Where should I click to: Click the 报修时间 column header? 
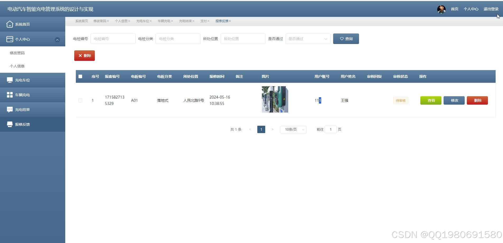point(217,76)
